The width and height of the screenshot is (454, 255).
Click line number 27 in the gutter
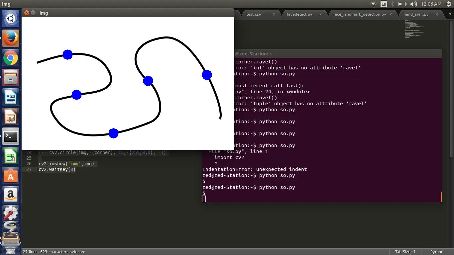click(x=29, y=169)
